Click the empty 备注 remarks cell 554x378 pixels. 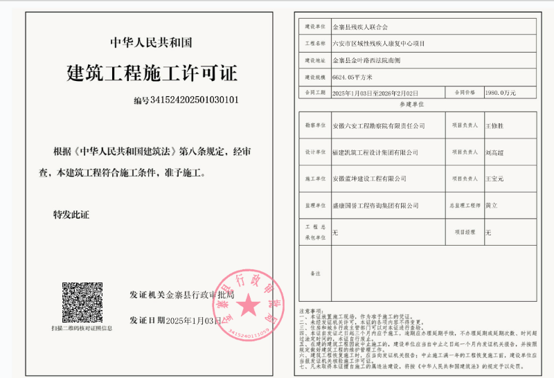click(434, 273)
